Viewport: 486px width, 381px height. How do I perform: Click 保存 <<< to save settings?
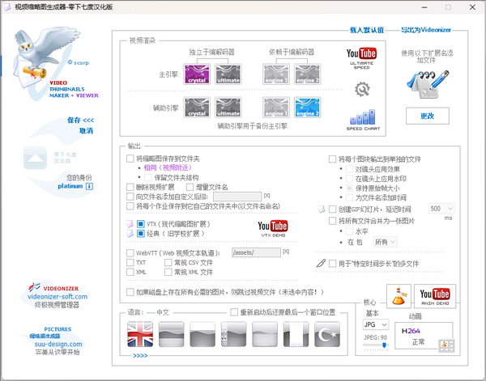[80, 120]
